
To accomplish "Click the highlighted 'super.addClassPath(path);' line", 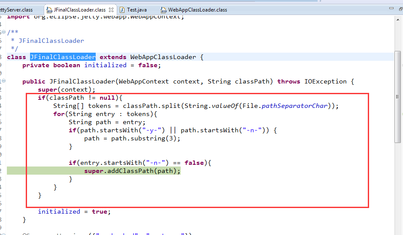I will 132,171.
